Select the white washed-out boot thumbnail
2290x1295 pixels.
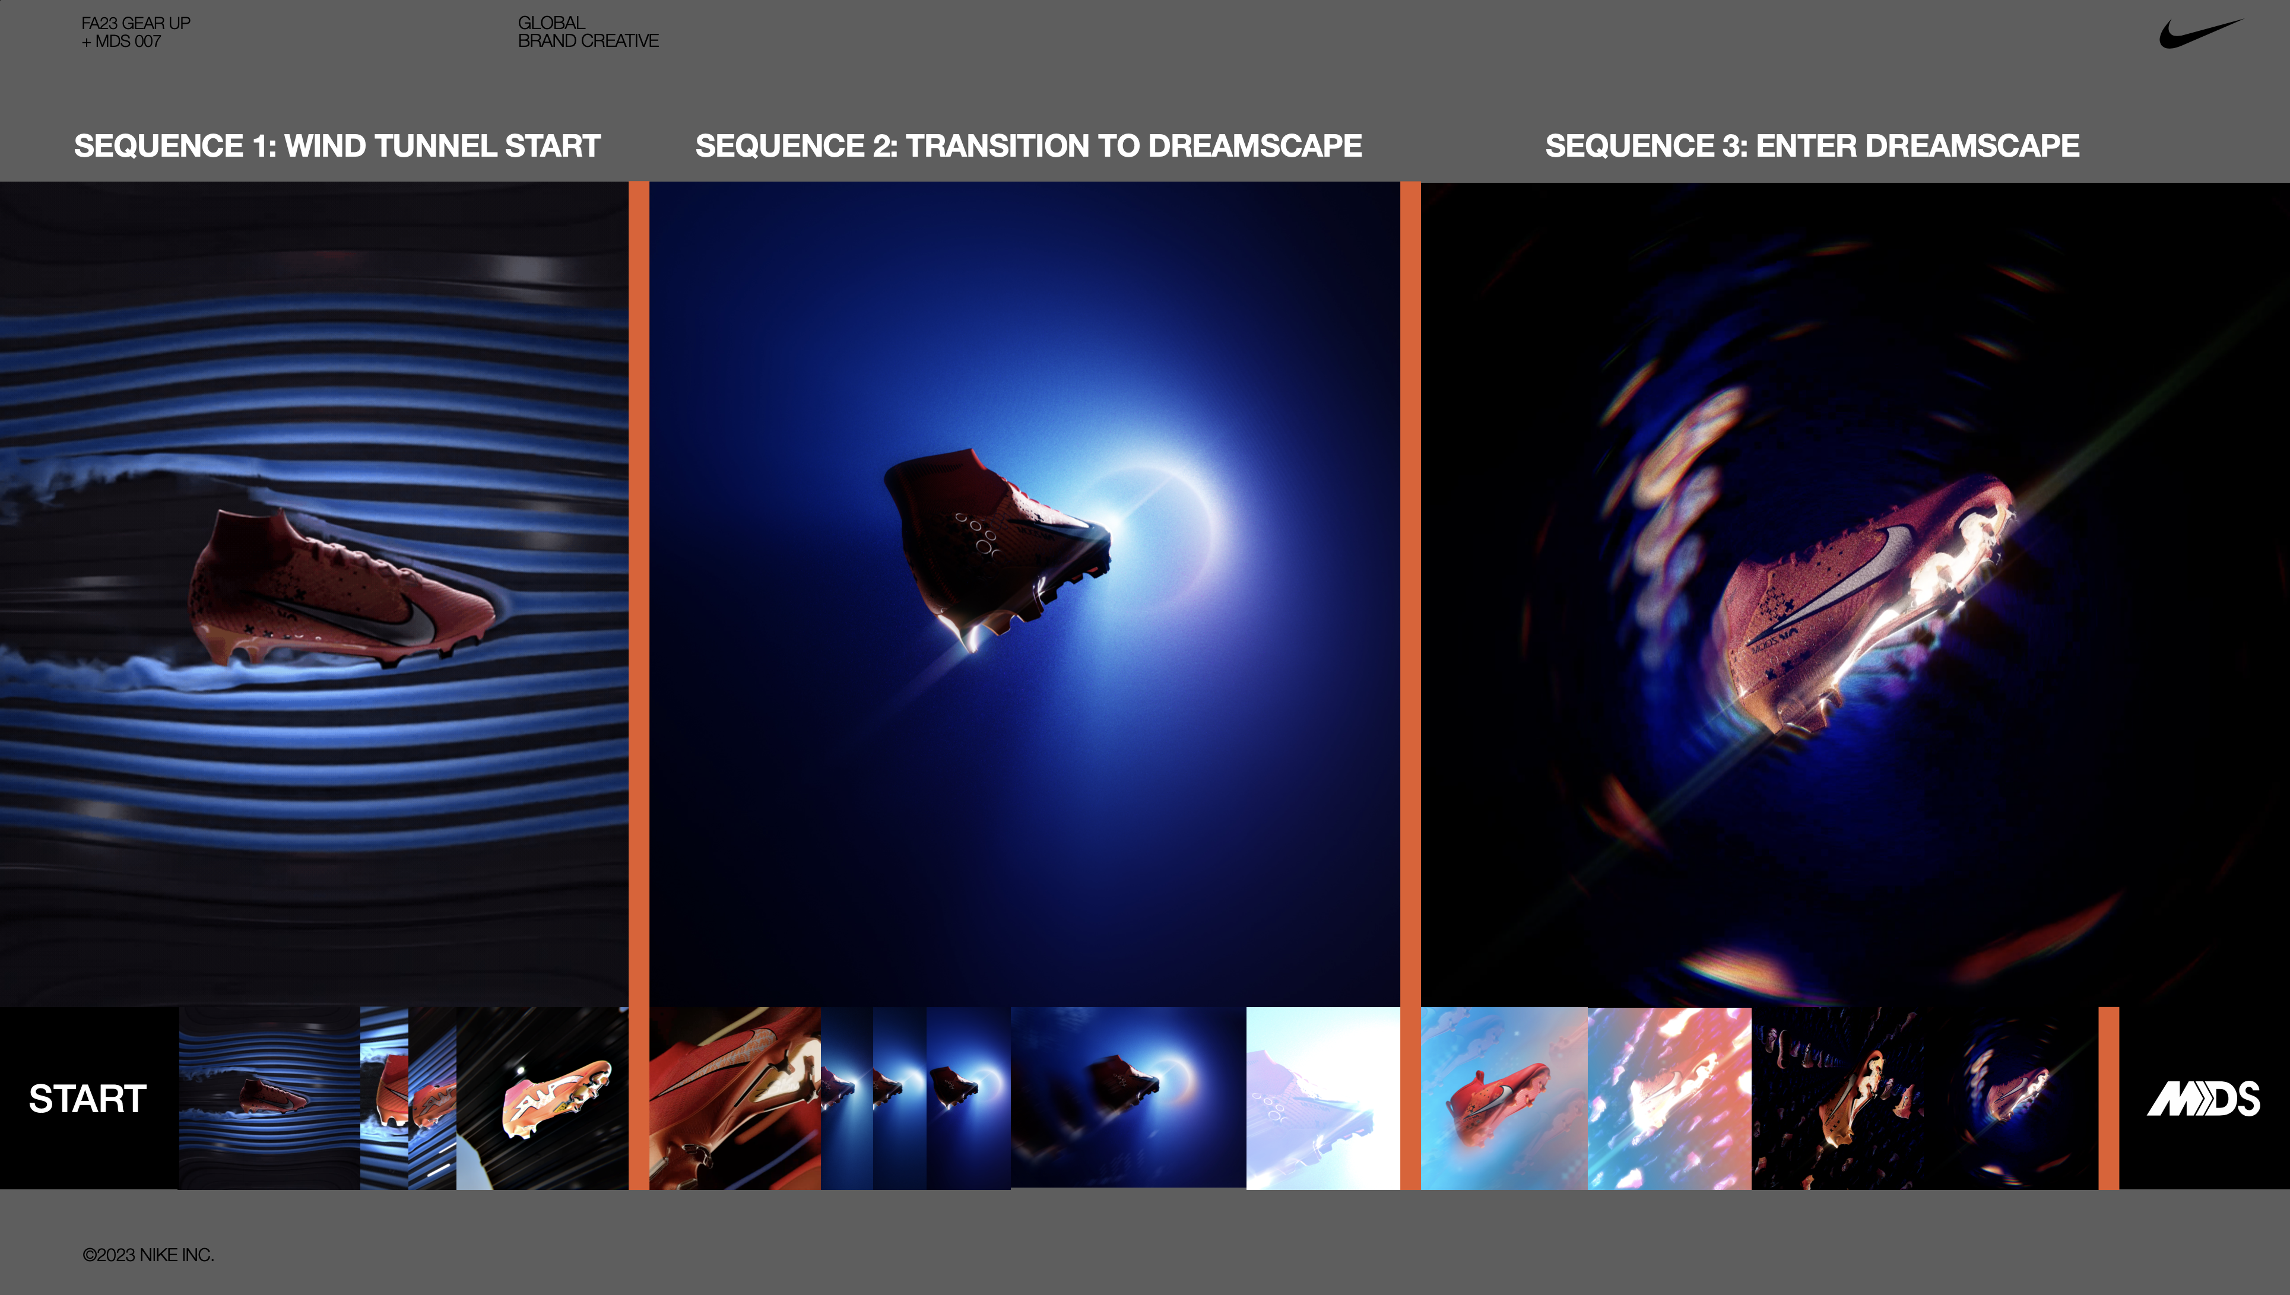(1323, 1099)
